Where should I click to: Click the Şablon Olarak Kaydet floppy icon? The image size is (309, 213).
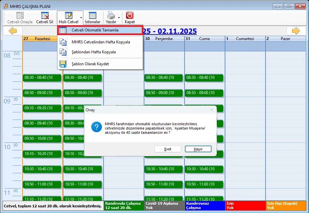(x=63, y=64)
